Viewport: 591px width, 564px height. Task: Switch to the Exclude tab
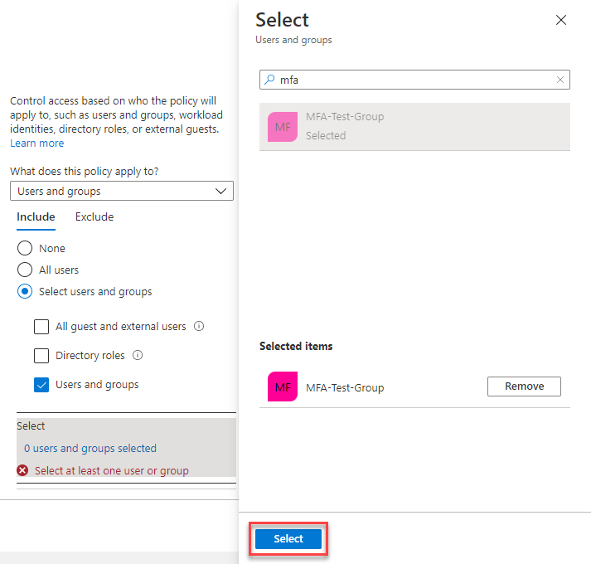coord(94,217)
